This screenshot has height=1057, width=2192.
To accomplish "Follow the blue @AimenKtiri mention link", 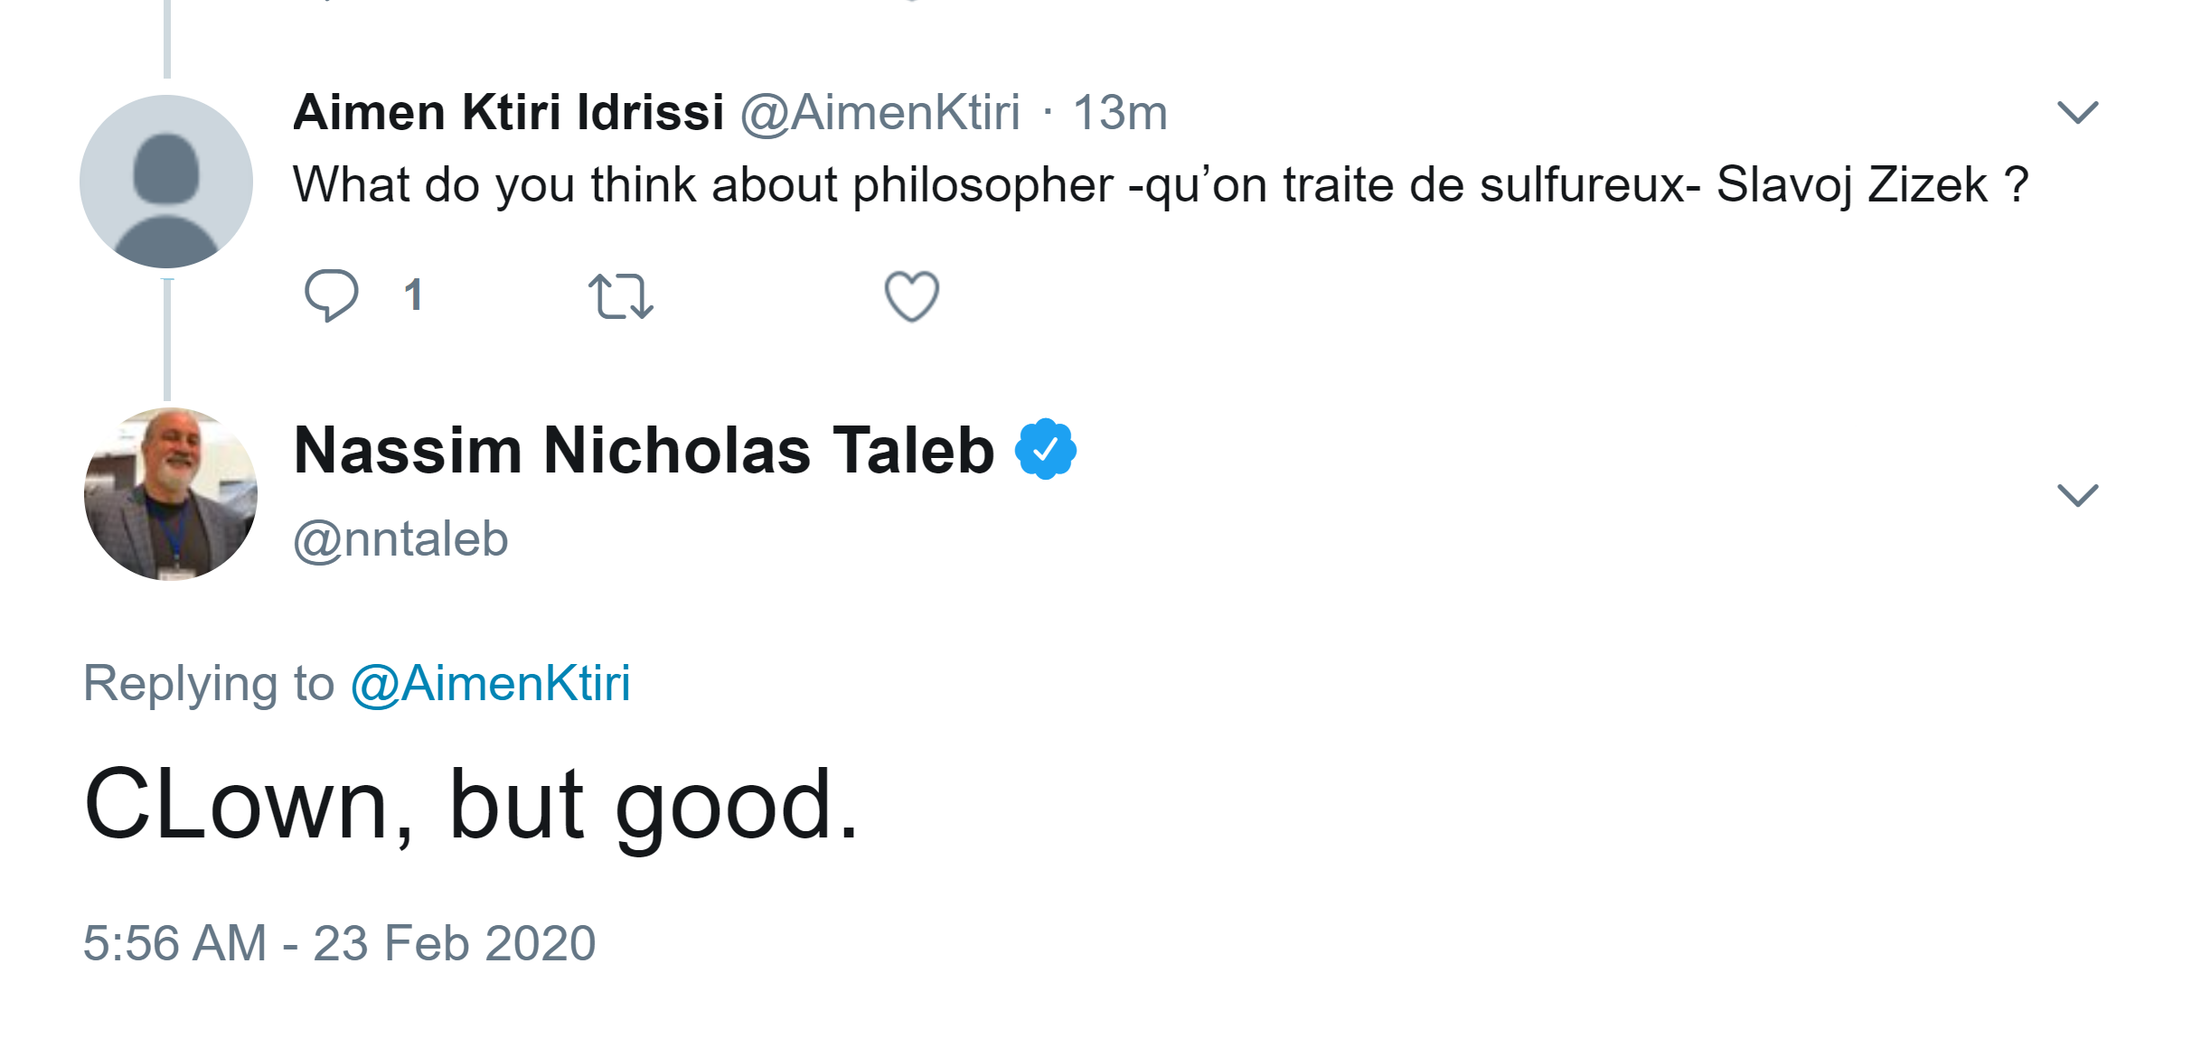I will click(490, 683).
